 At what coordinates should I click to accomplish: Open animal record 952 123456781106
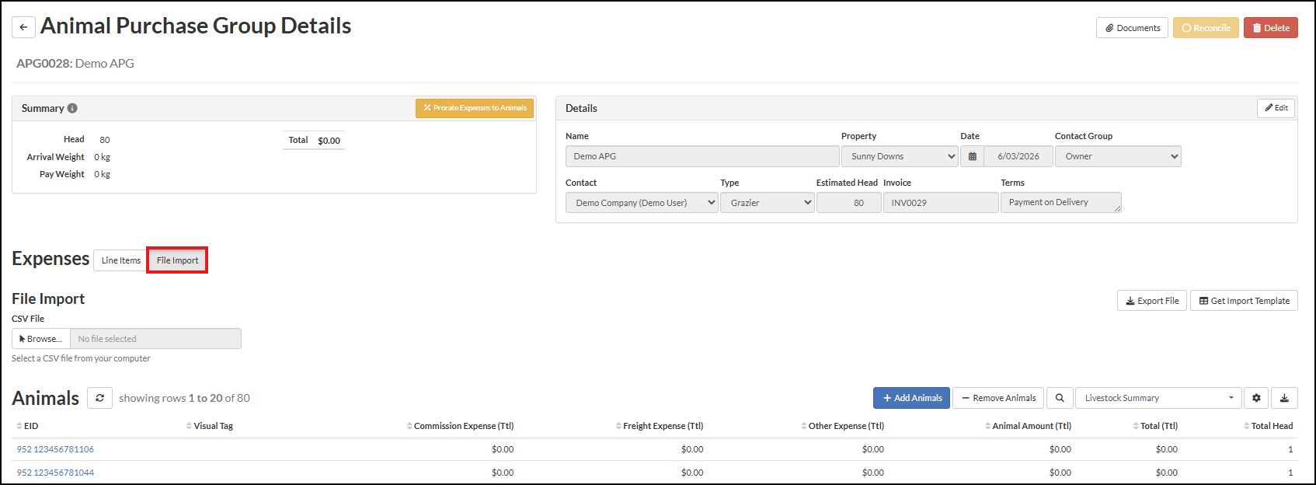point(55,449)
